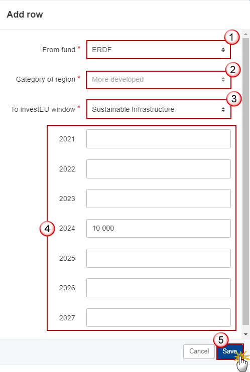250x372 pixels.
Task: Save the new row
Action: point(230,351)
